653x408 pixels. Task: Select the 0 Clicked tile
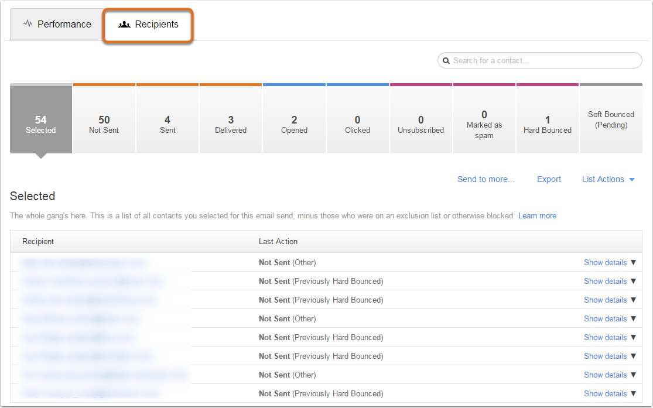358,119
